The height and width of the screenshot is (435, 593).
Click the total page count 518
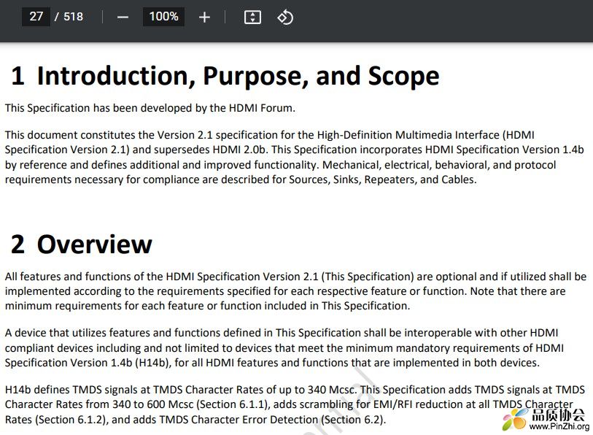pos(73,17)
